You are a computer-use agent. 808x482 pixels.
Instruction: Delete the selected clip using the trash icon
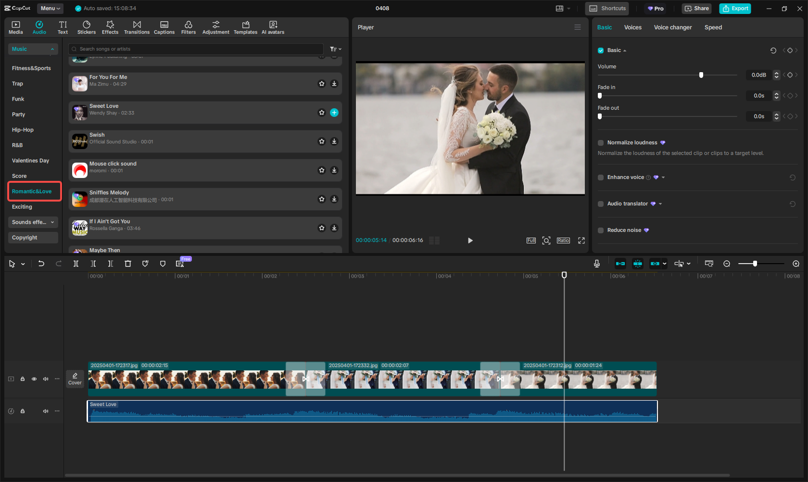(x=128, y=264)
